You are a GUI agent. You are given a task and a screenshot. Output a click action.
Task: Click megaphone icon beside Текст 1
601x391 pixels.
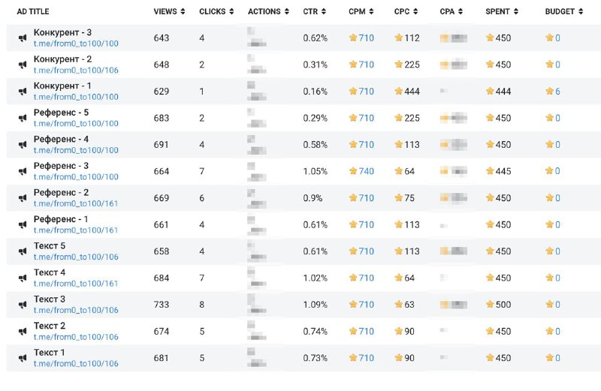pos(23,358)
